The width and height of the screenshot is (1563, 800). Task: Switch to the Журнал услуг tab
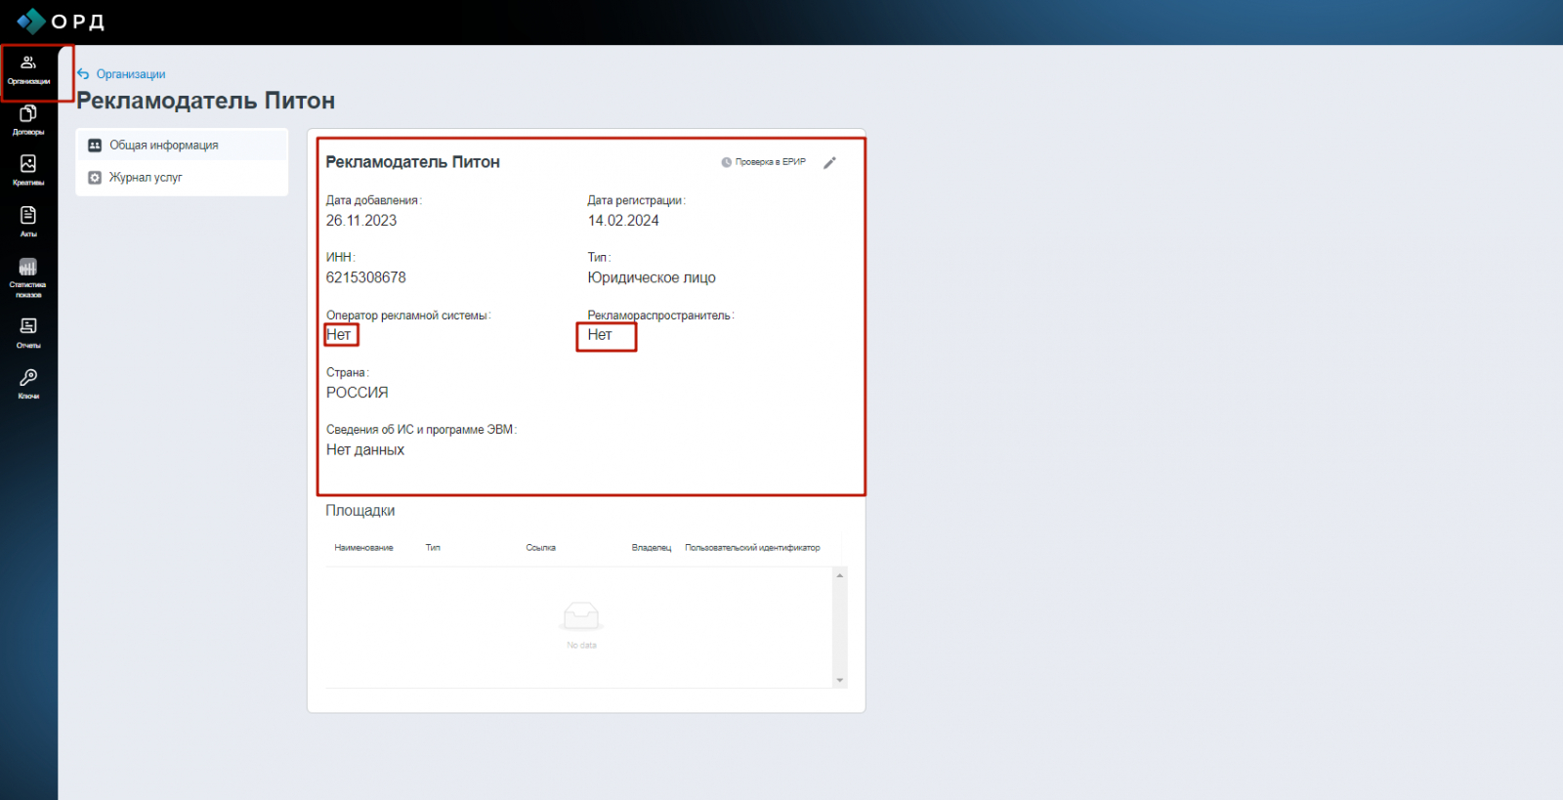182,178
